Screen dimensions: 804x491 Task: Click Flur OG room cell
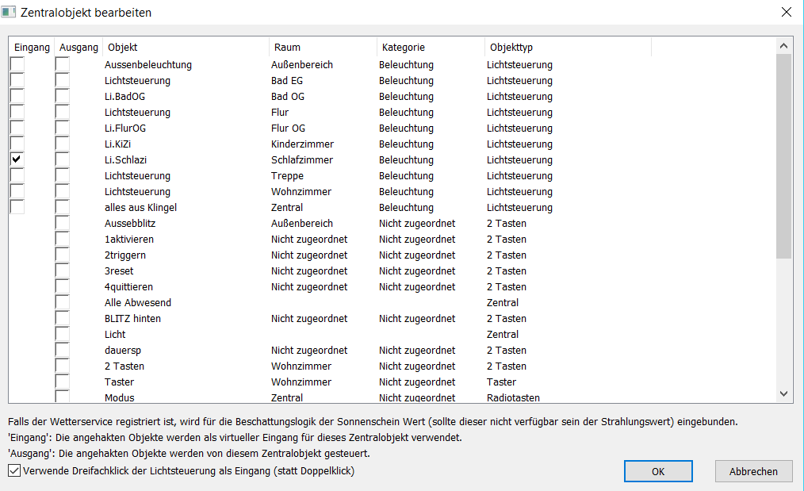click(x=288, y=129)
